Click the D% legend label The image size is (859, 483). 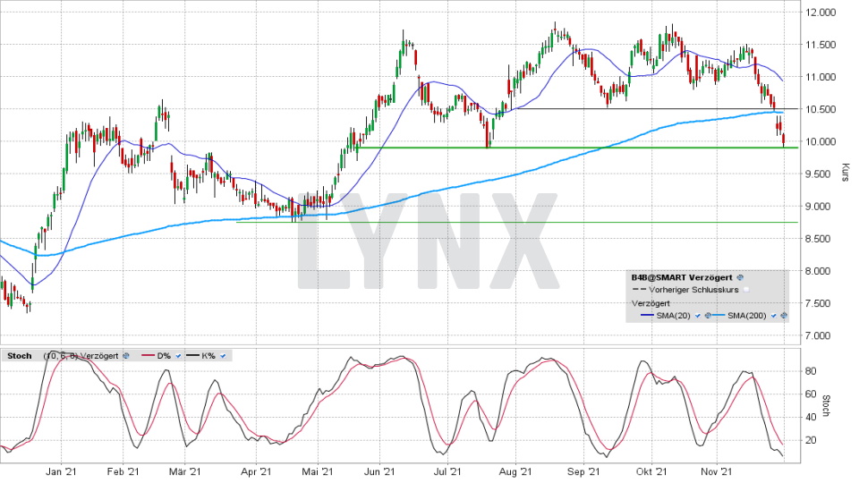click(164, 356)
